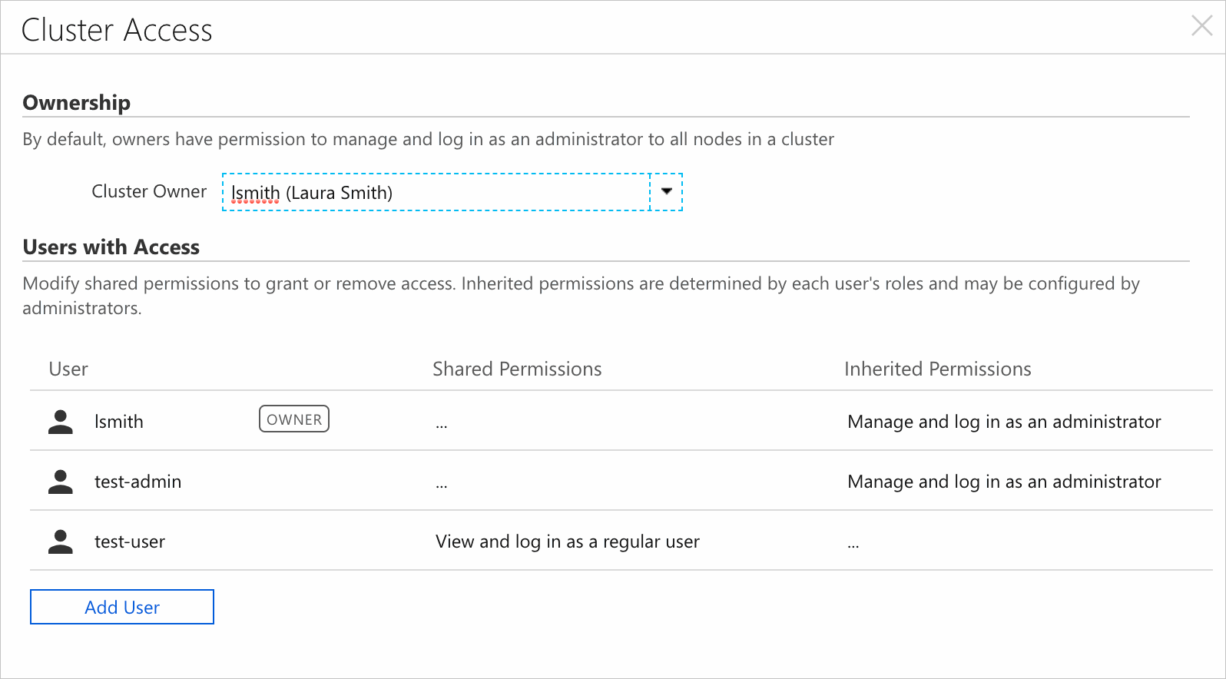Select the lsmith user name

coord(119,422)
